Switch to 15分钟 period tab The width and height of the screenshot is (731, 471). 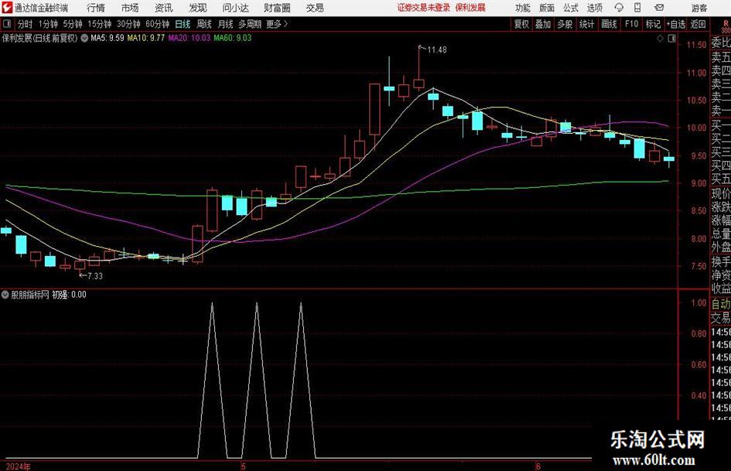100,24
